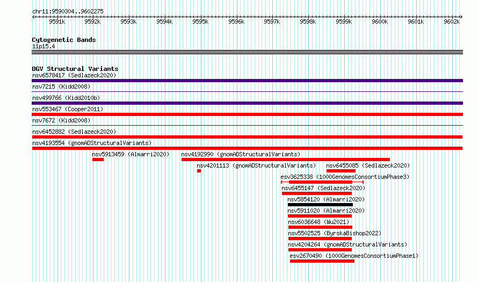Click the 9596k ruler label
478x282 pixels.
click(x=236, y=21)
